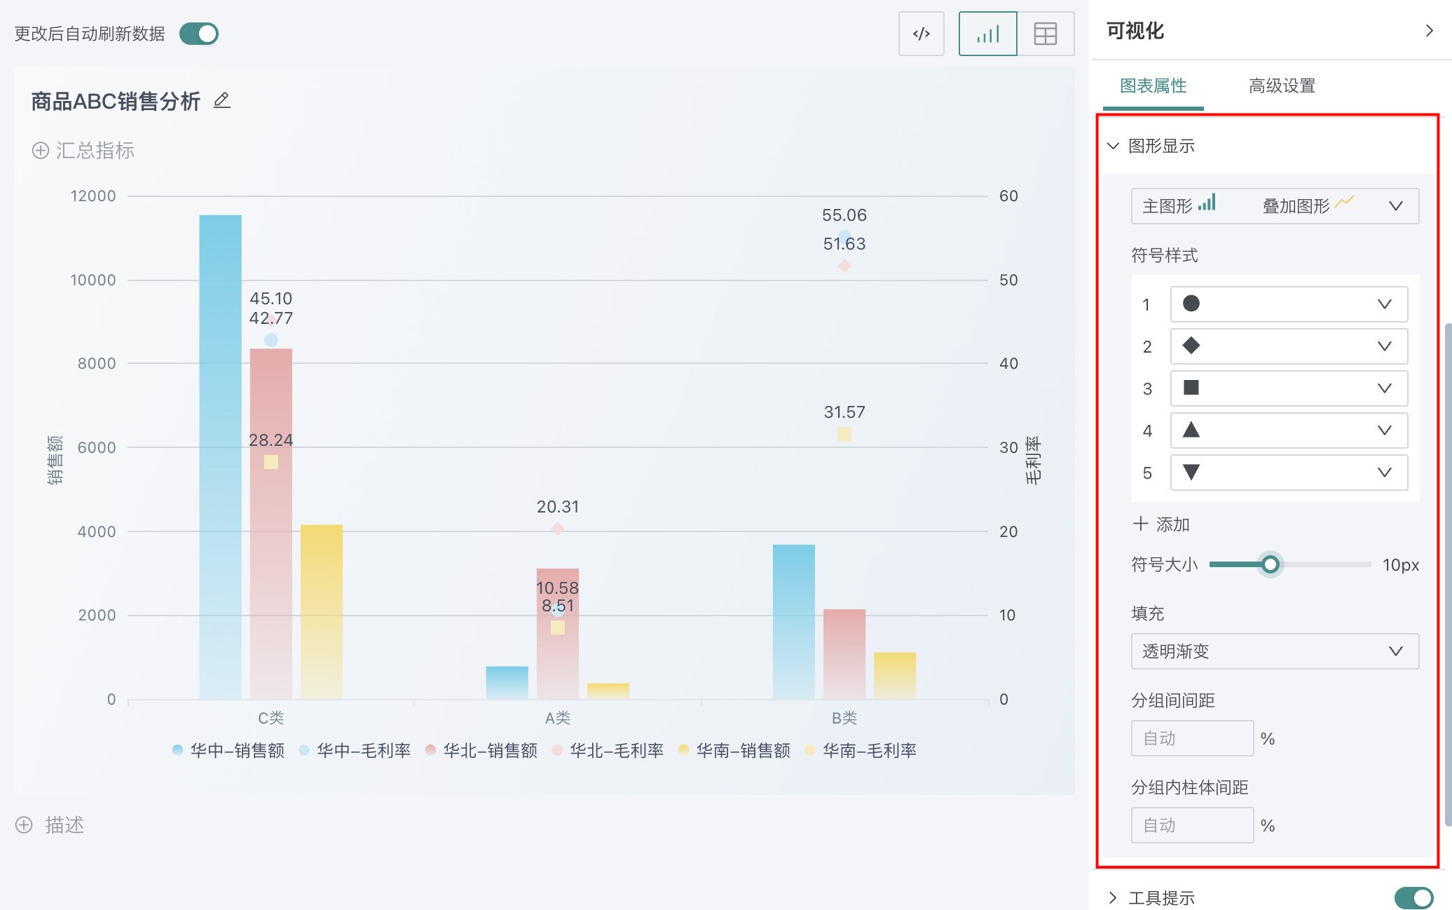Collapse 可视化 panel with right arrow
This screenshot has width=1452, height=910.
[1429, 31]
